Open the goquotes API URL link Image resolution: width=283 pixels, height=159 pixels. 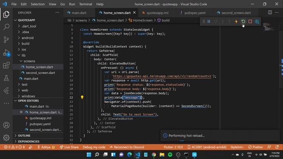click(162, 76)
